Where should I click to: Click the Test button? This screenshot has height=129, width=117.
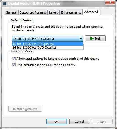point(95,38)
